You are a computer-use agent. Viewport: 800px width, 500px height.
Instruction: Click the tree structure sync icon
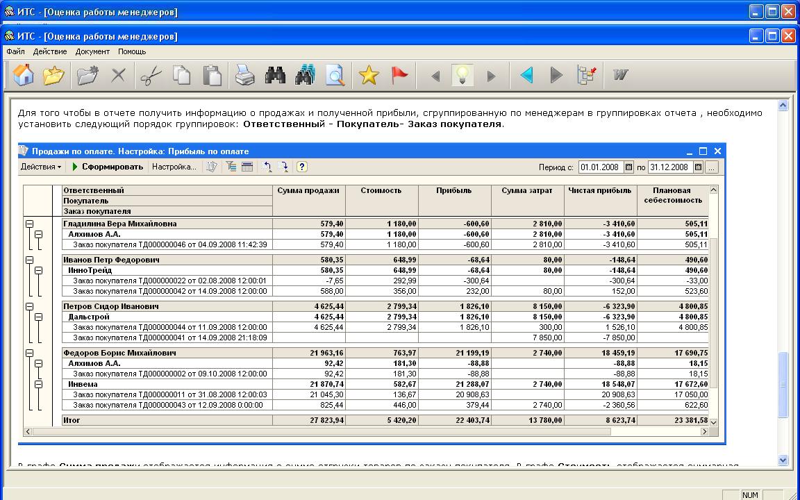tap(587, 75)
